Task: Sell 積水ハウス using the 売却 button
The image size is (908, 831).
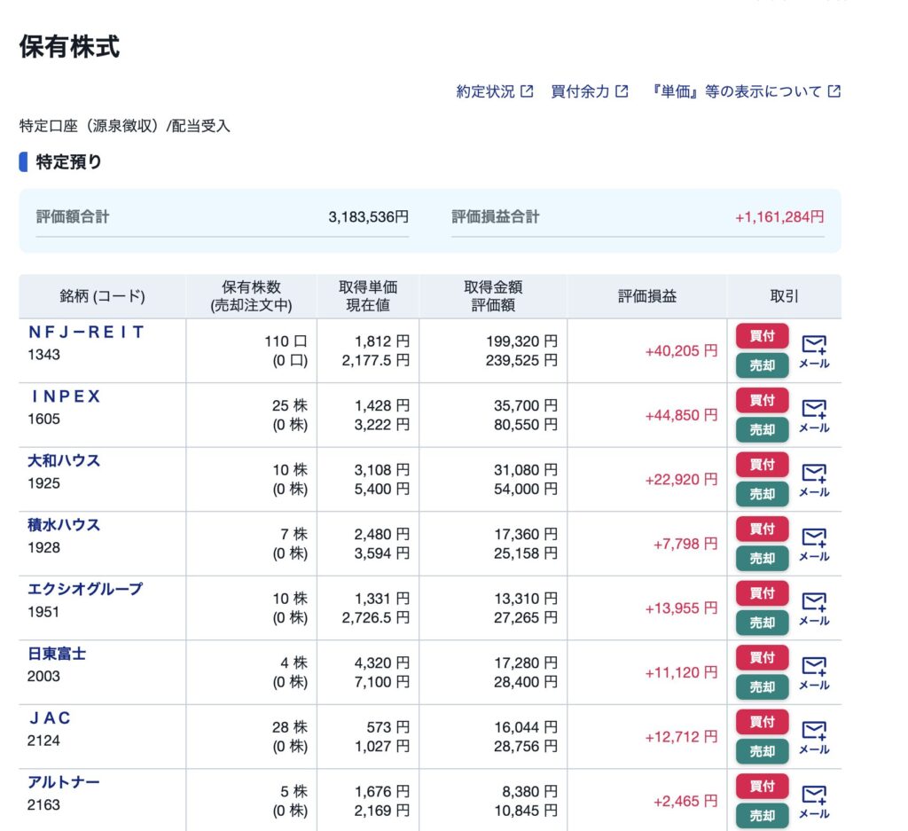Action: pos(762,558)
